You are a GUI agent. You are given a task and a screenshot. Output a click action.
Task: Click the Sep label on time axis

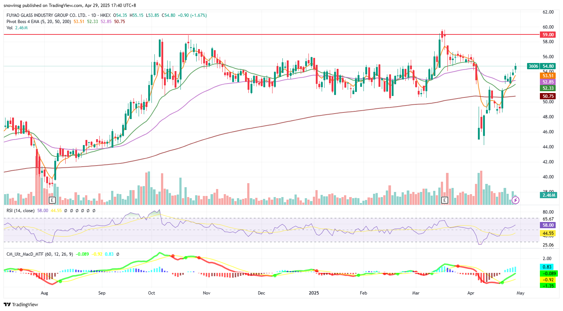102,293
